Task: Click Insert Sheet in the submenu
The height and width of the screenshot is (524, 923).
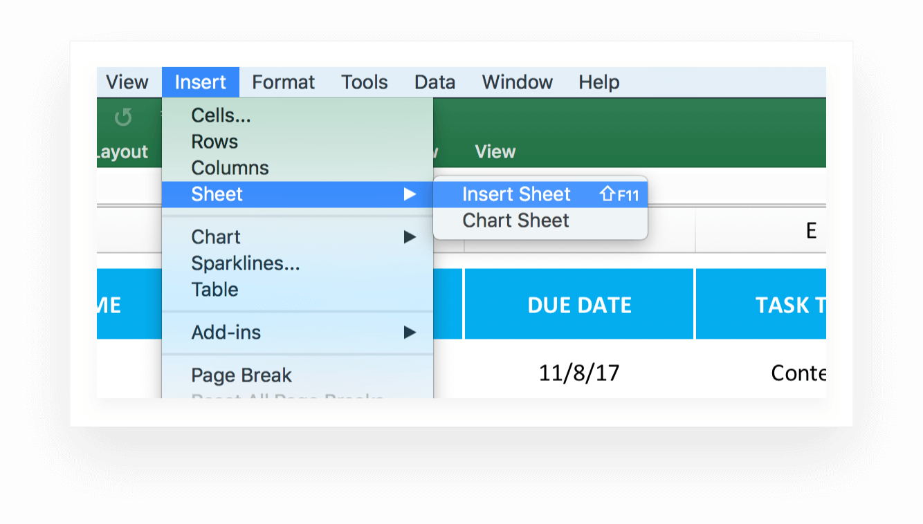Action: point(516,194)
